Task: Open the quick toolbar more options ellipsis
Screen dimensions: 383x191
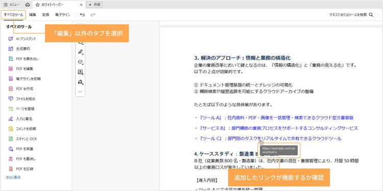Action: pos(80,92)
